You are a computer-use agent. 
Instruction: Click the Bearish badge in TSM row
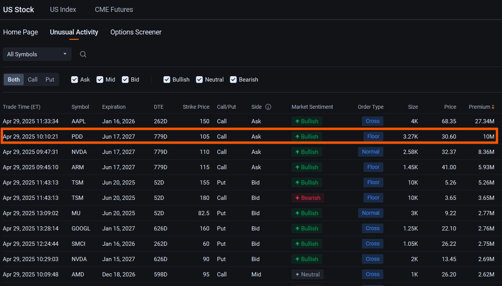click(x=308, y=198)
